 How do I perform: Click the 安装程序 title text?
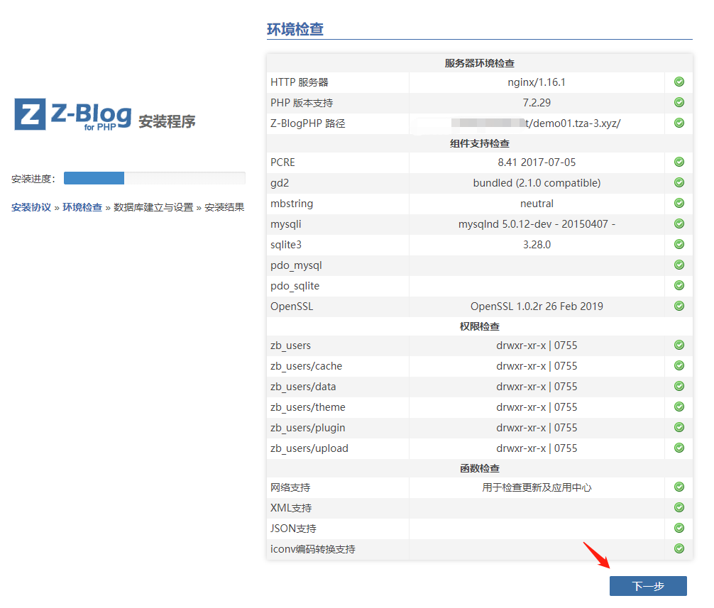point(167,121)
